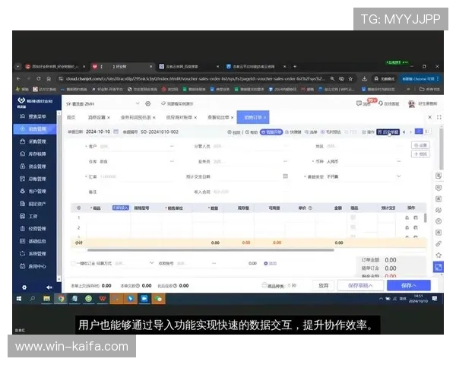Open the Inventory accounting (库存核算) sidebar item

click(x=33, y=154)
